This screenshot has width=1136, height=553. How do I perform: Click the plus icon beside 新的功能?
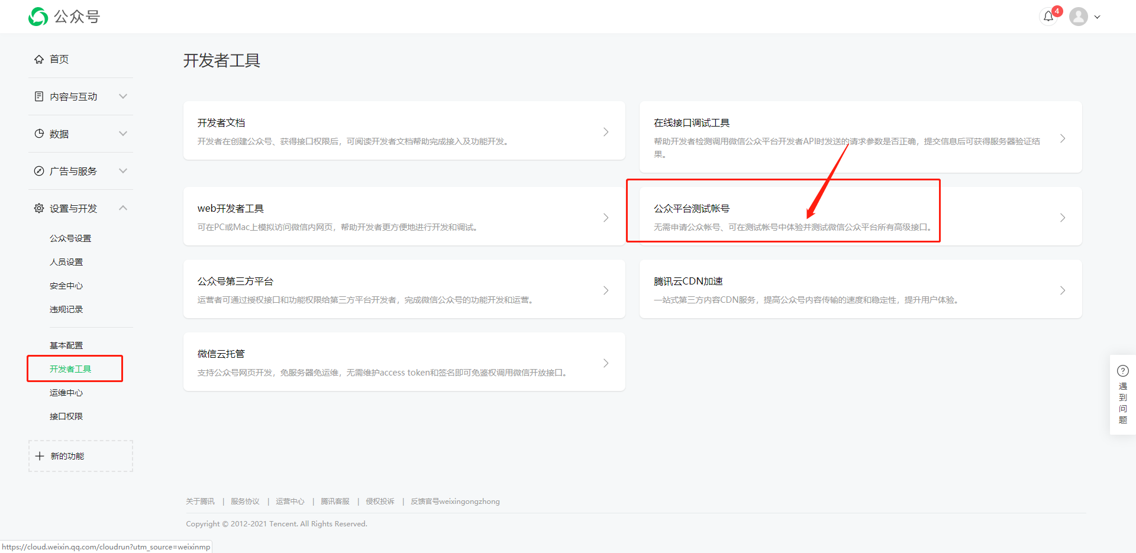pos(40,456)
